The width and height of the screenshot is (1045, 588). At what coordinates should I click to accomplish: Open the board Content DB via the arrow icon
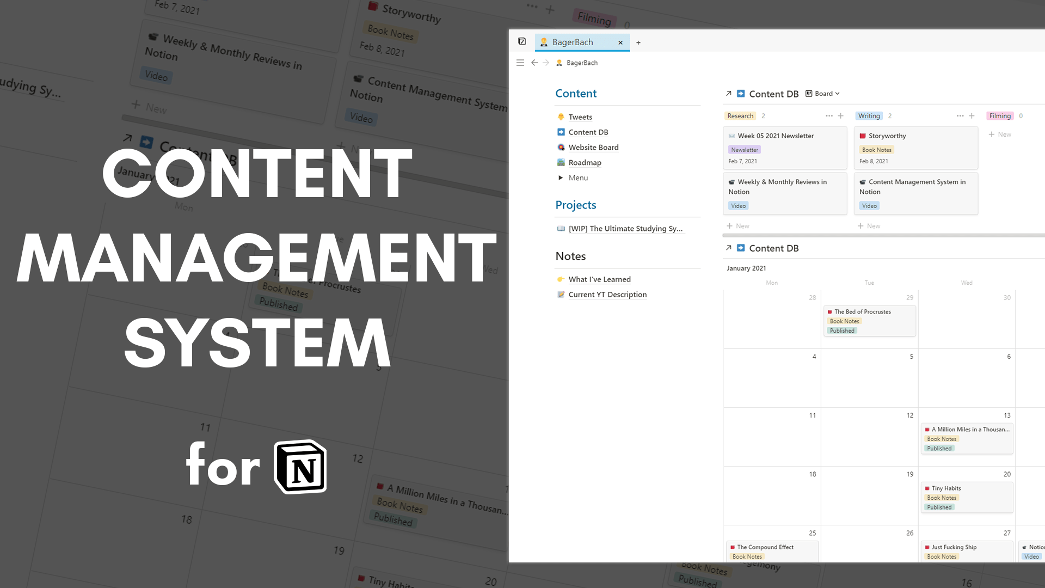(728, 94)
